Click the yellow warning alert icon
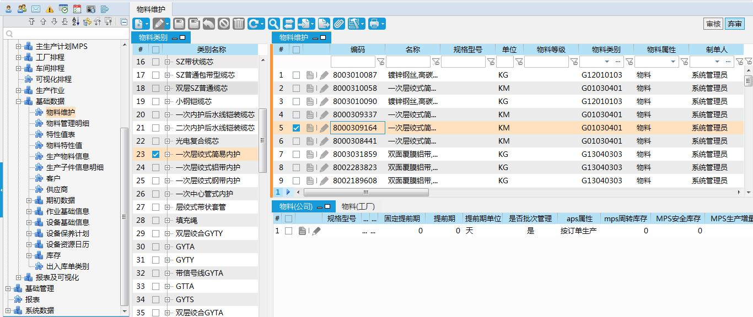 [x=50, y=9]
